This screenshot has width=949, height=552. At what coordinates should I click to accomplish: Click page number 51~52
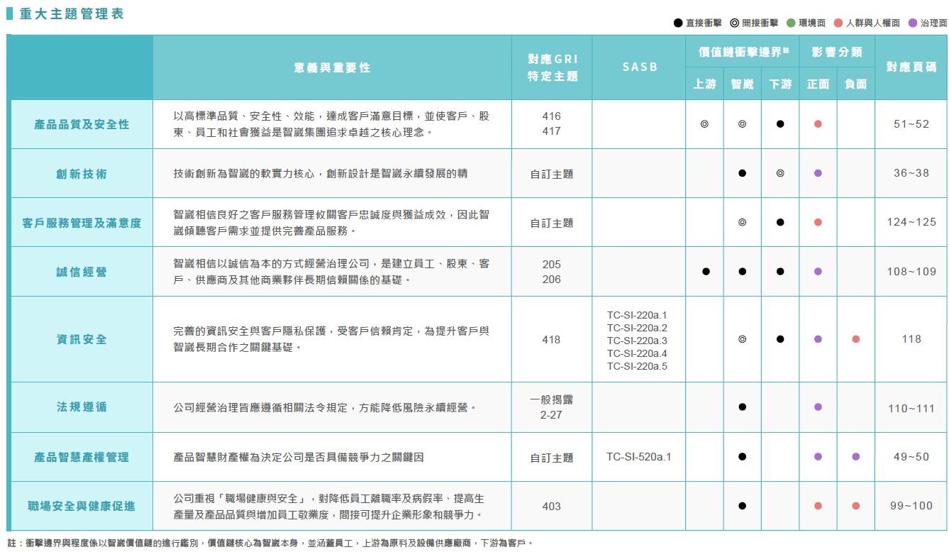pos(911,124)
